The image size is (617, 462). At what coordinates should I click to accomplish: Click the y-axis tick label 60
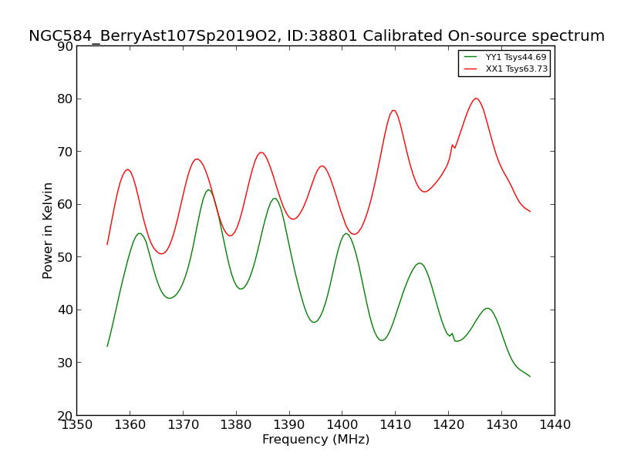tap(66, 204)
